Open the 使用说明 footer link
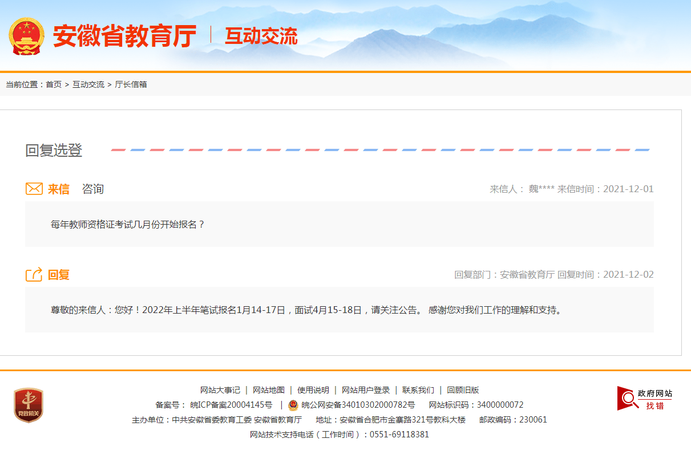691x471 pixels. click(313, 390)
